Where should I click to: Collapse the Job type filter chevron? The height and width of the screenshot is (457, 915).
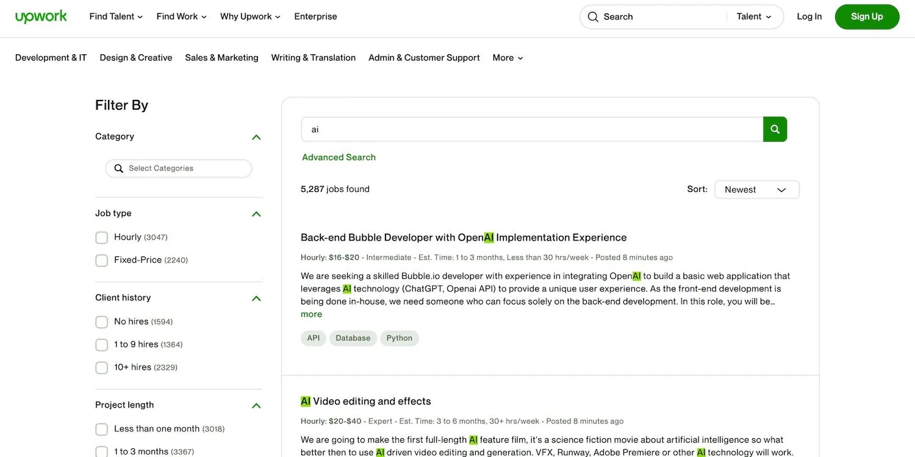pyautogui.click(x=256, y=214)
